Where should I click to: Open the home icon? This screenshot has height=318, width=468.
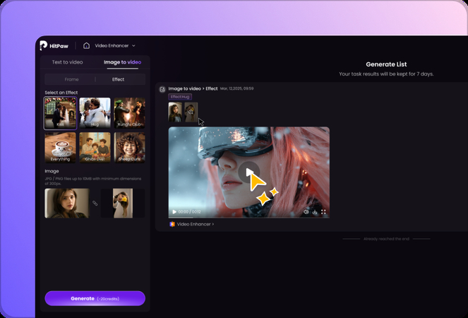pos(86,46)
